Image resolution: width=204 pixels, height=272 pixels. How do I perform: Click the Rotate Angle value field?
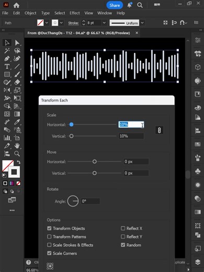[90, 201]
